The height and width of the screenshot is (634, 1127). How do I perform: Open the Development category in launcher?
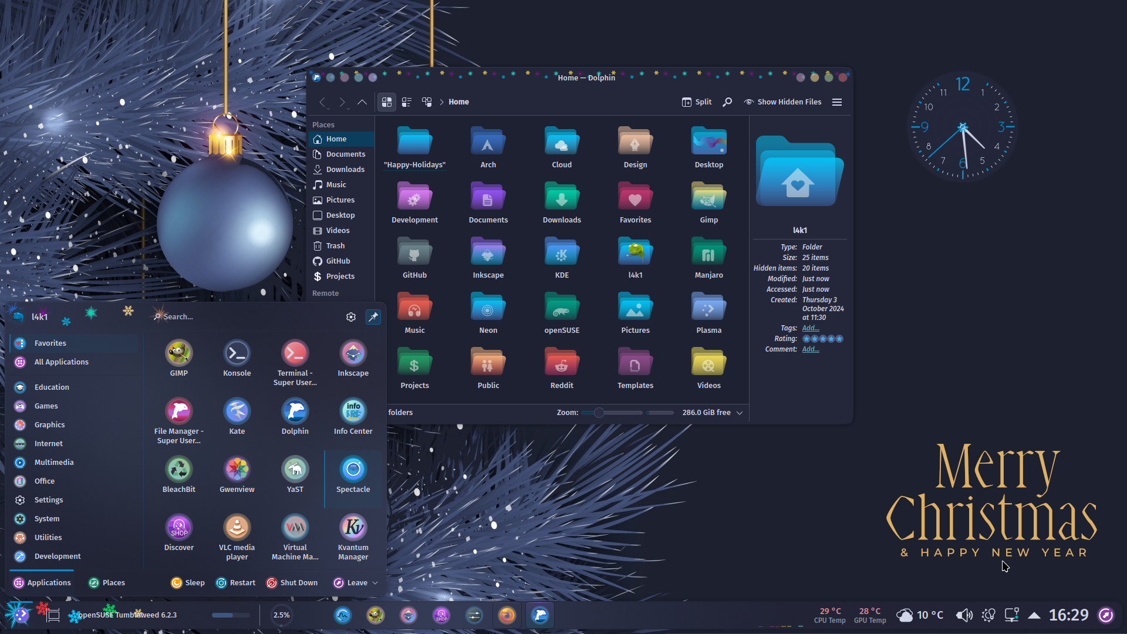pos(74,557)
